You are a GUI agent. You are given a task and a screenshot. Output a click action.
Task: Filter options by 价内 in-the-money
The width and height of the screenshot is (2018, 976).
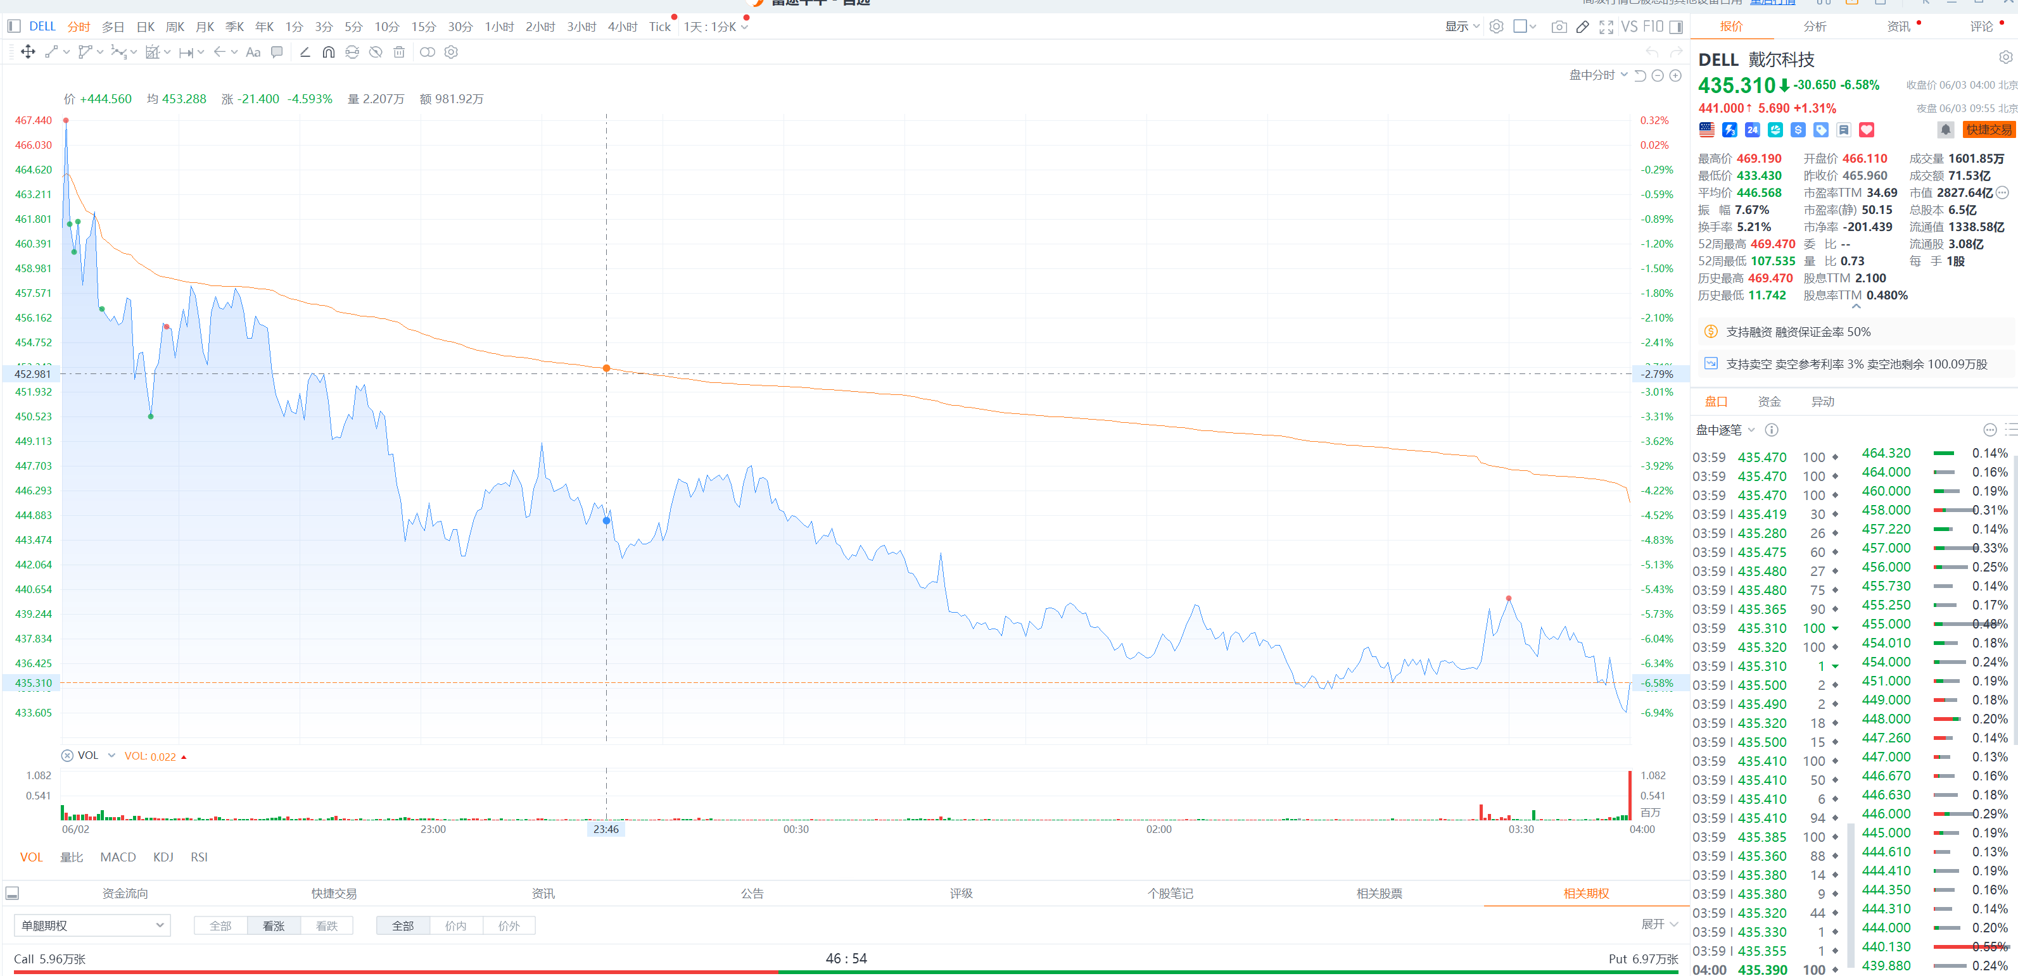pyautogui.click(x=456, y=926)
